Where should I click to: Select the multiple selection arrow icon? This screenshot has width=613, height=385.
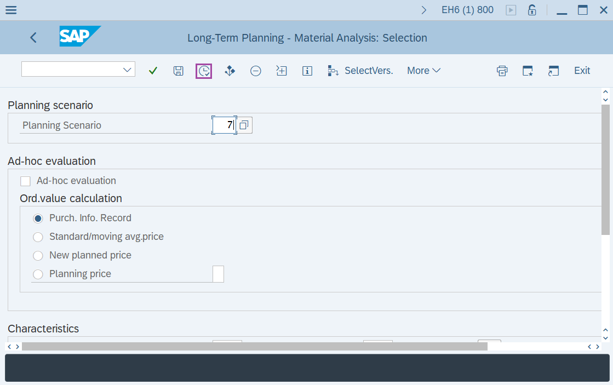click(x=282, y=71)
